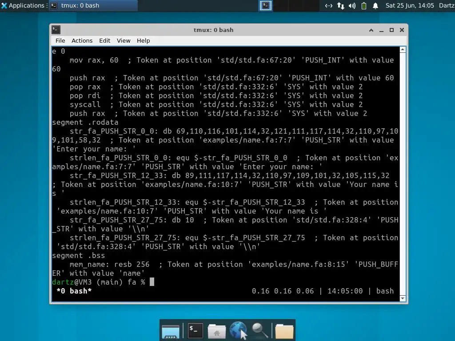455x341 pixels.
Task: Click the terminal icon in window title bar
Action: (x=56, y=30)
